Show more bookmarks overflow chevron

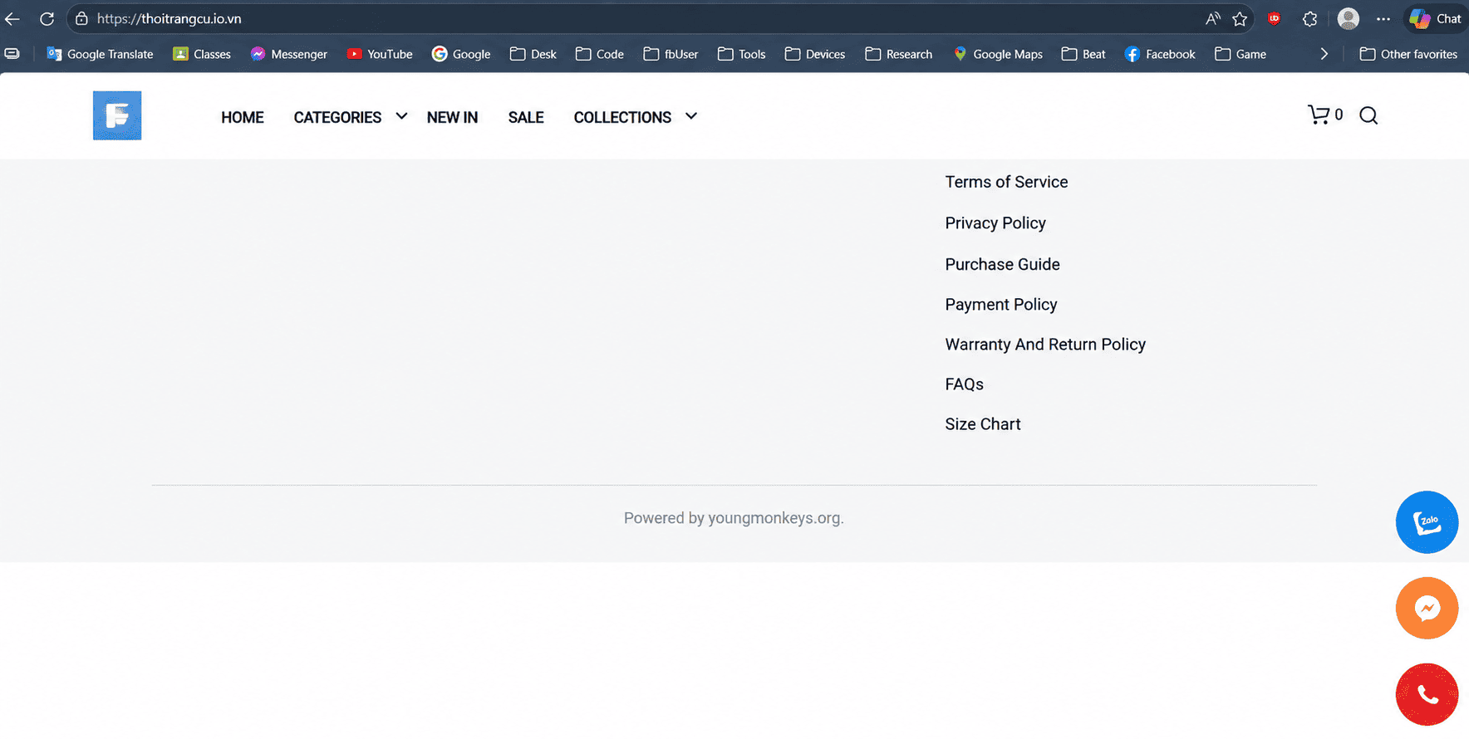click(x=1324, y=54)
